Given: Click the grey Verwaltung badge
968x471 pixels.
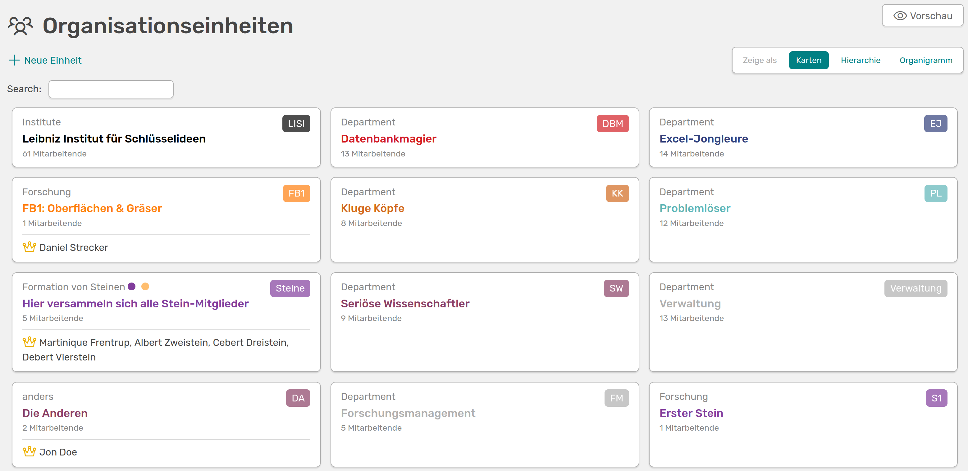Looking at the screenshot, I should tap(915, 288).
